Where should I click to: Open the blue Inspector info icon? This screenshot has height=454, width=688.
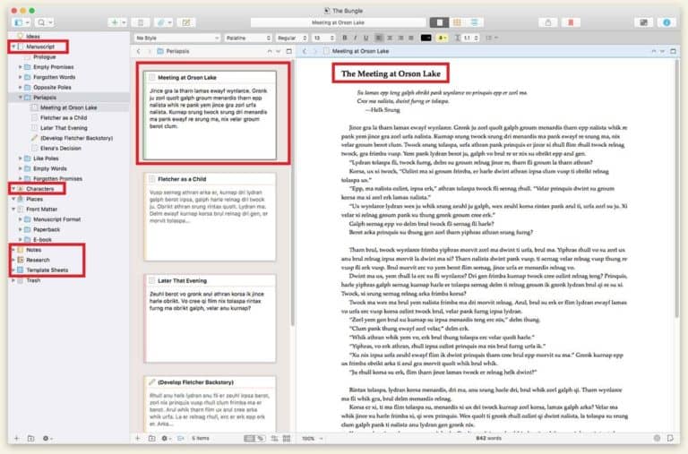(x=666, y=22)
